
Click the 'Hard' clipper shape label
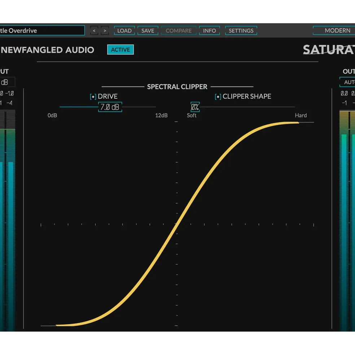click(301, 115)
